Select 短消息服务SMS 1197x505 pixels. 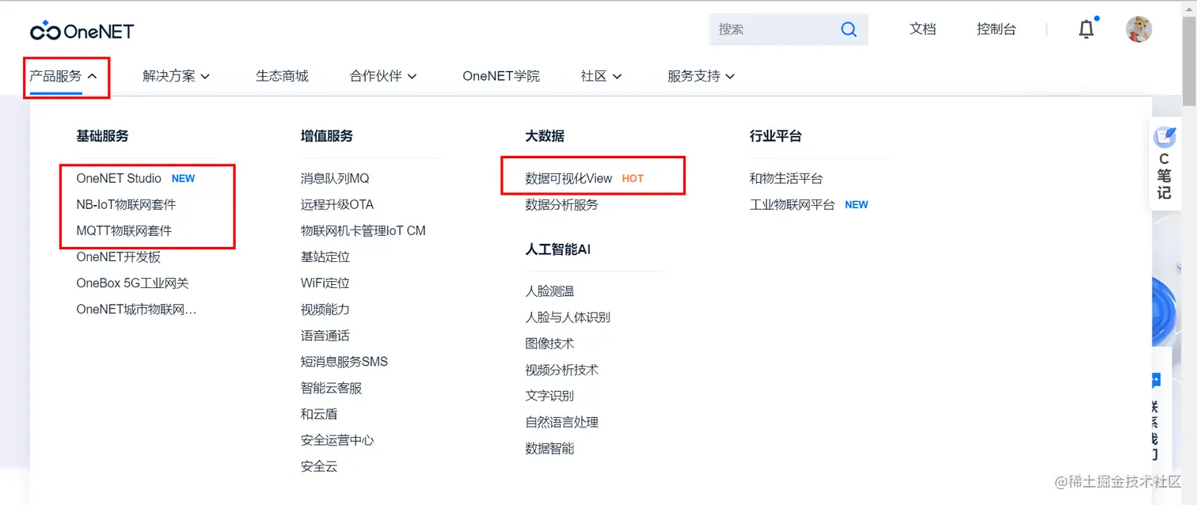pyautogui.click(x=344, y=361)
